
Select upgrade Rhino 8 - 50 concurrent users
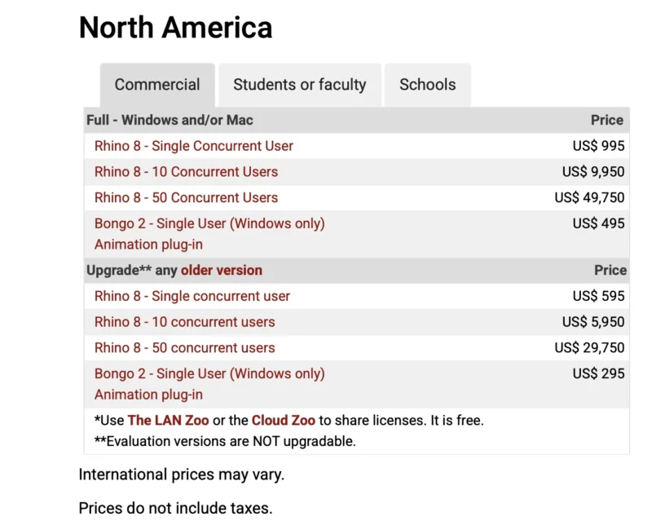(x=184, y=347)
